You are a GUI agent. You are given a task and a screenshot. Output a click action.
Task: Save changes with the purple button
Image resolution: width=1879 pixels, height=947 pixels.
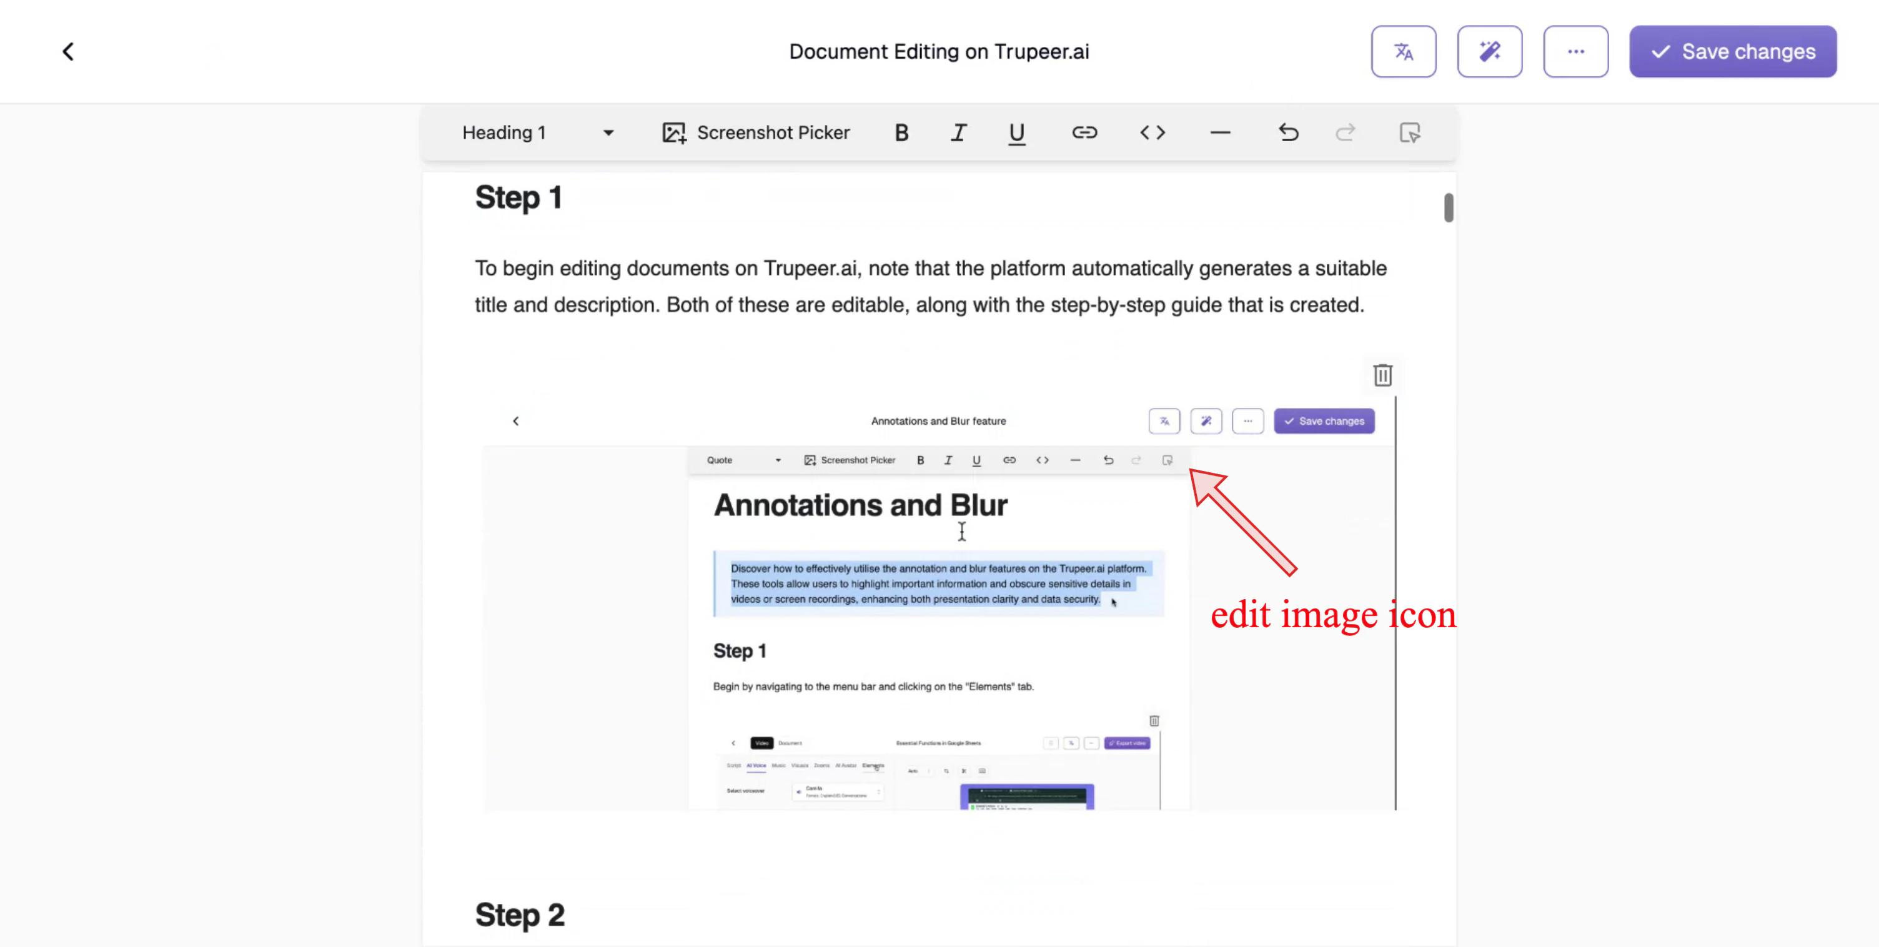(1733, 51)
